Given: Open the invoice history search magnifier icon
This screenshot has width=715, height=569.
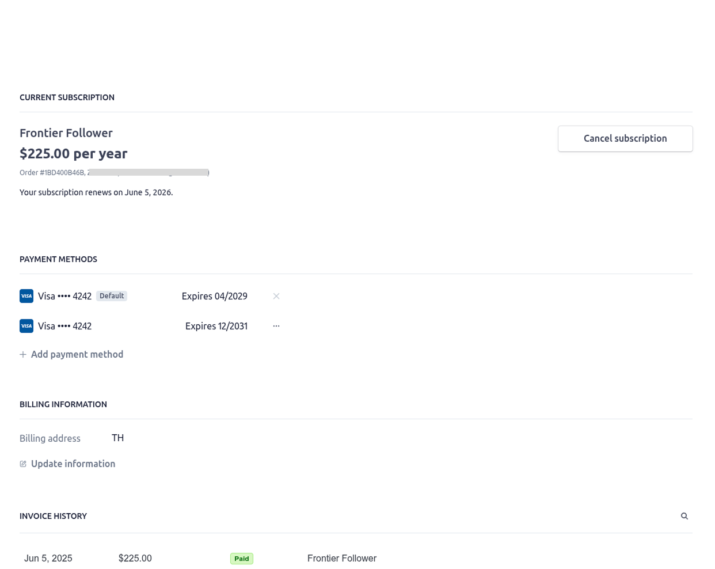Looking at the screenshot, I should [684, 516].
